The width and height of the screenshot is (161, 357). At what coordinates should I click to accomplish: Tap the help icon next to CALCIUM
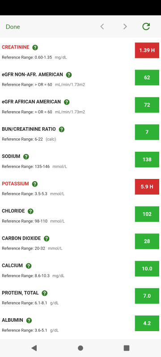pyautogui.click(x=29, y=266)
